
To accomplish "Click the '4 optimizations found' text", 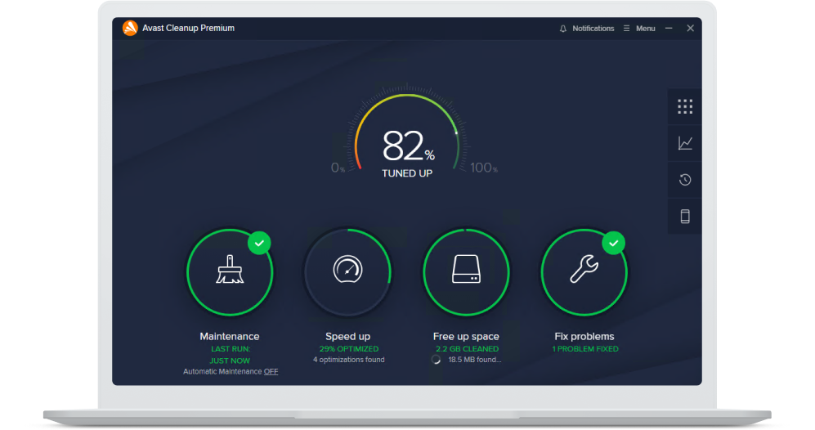I will [349, 360].
